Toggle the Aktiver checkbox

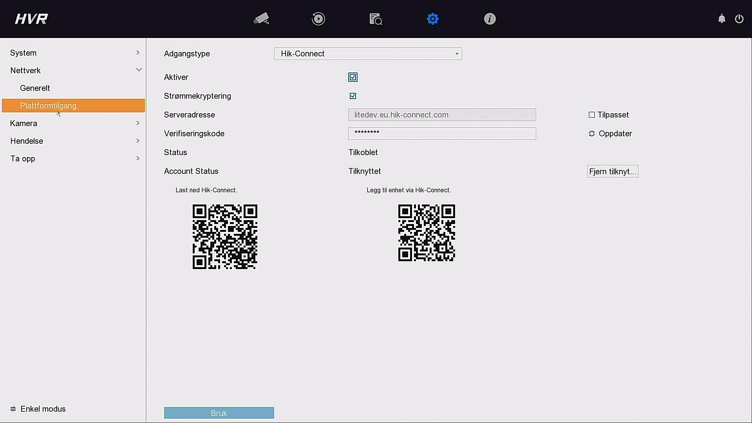353,77
